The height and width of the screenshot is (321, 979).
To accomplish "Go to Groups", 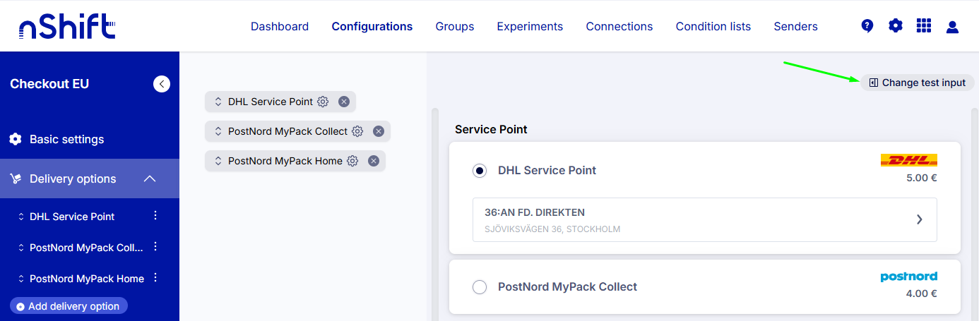I will tap(455, 26).
